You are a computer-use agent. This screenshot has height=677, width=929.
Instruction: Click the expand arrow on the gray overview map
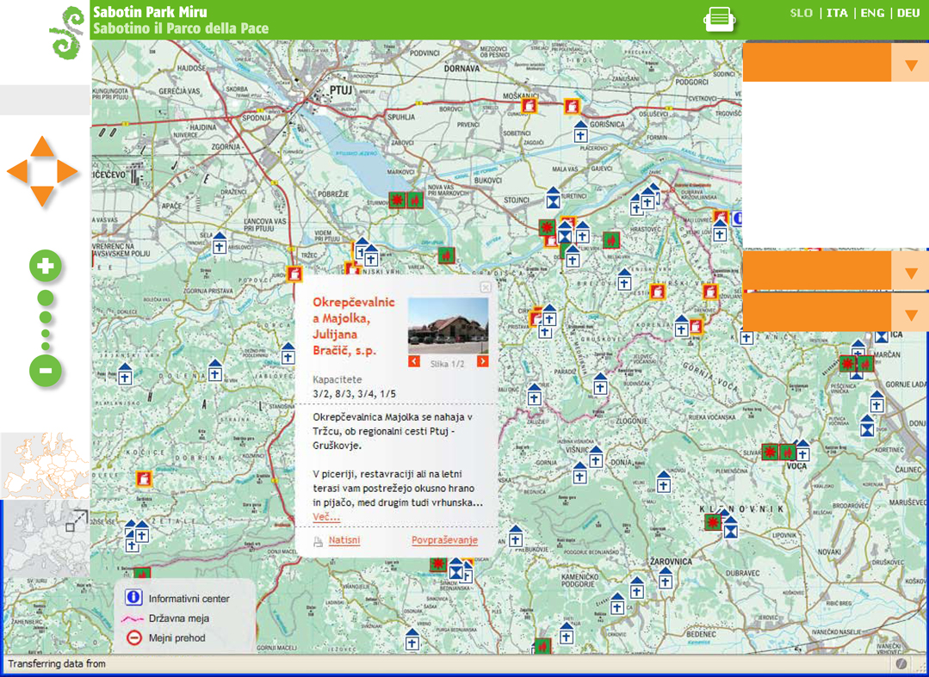click(76, 521)
